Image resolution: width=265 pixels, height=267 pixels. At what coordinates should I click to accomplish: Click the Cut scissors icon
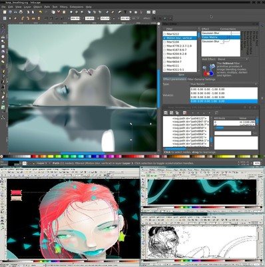59,12
